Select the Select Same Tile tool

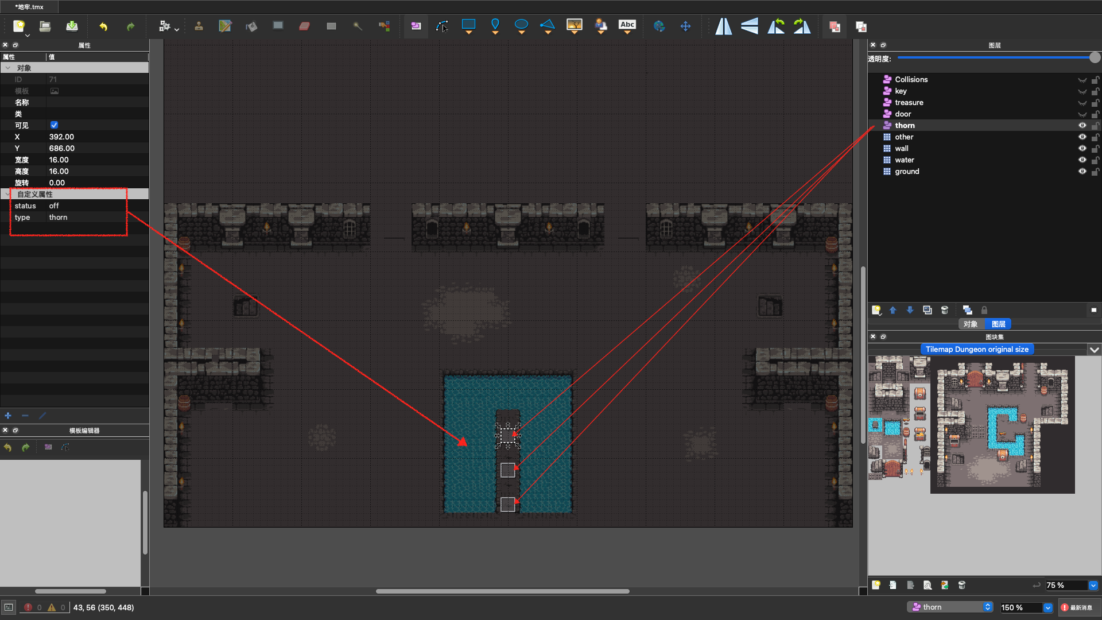coord(384,26)
